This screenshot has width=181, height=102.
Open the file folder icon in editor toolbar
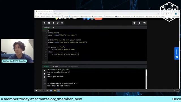(45, 23)
